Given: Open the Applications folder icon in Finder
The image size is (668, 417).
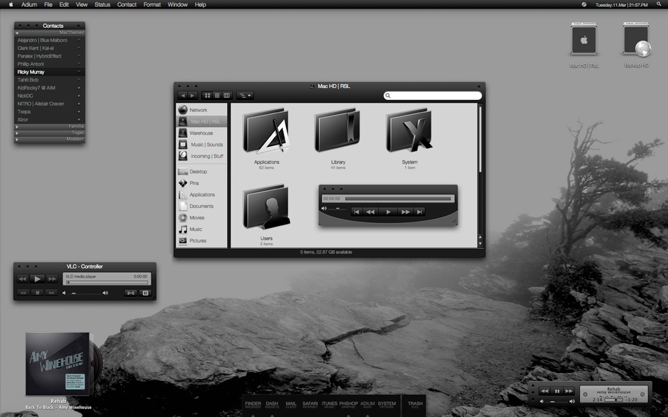Looking at the screenshot, I should [267, 131].
